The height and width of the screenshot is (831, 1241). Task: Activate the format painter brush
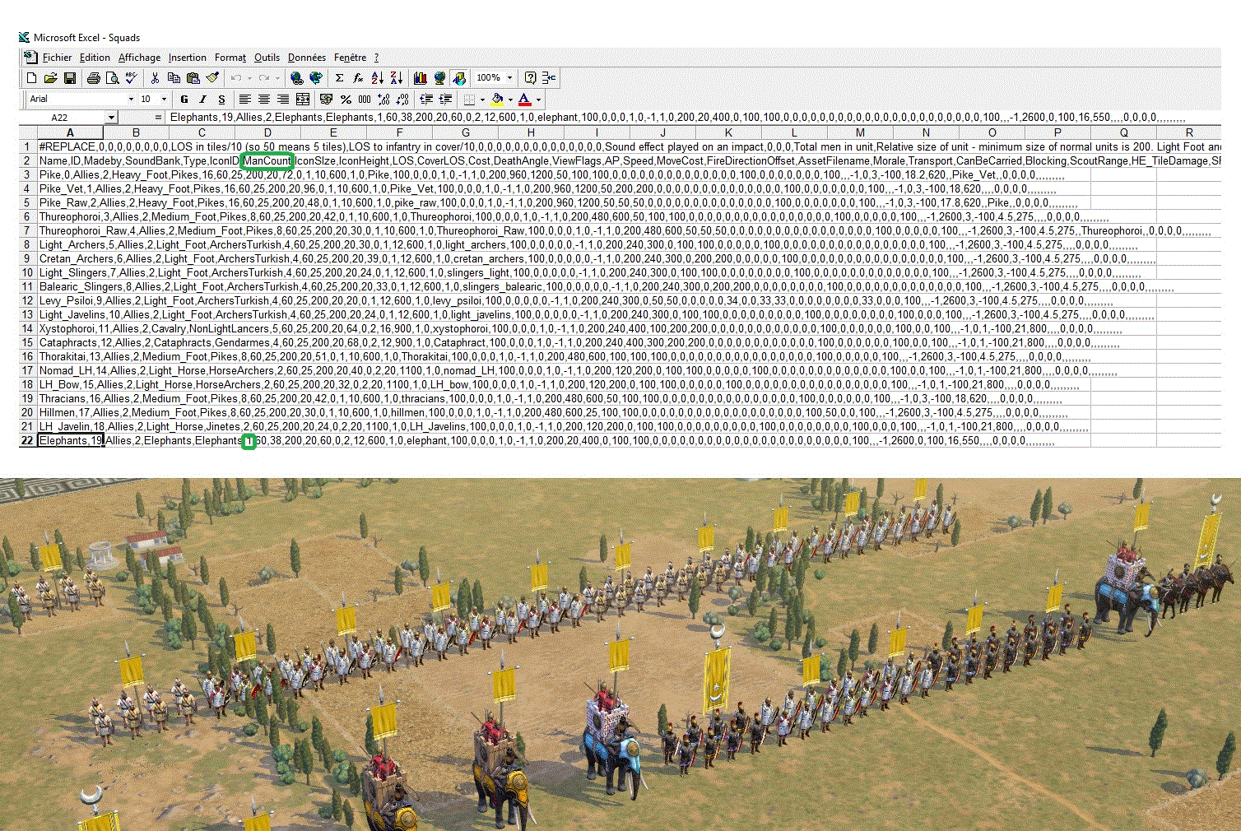point(212,78)
